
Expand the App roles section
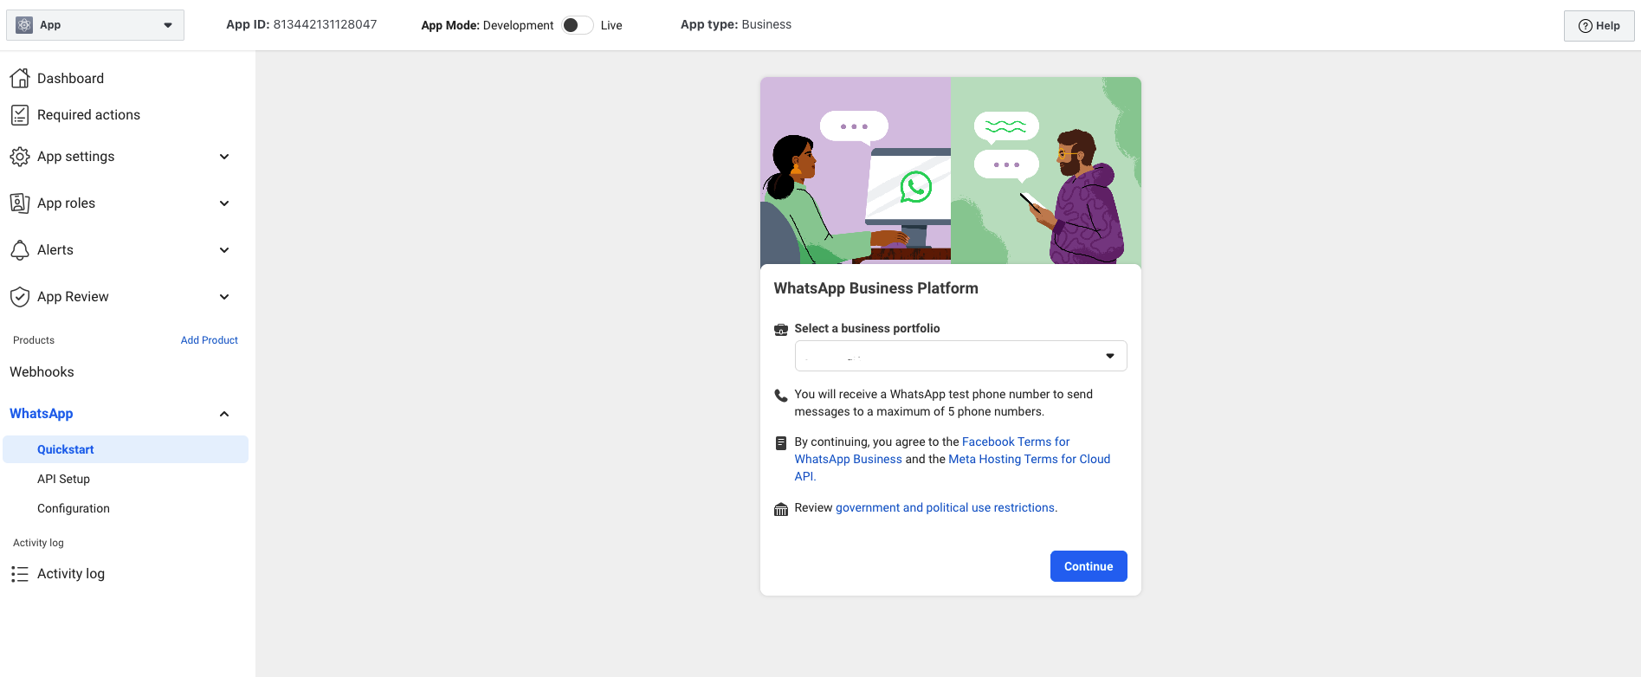point(224,203)
